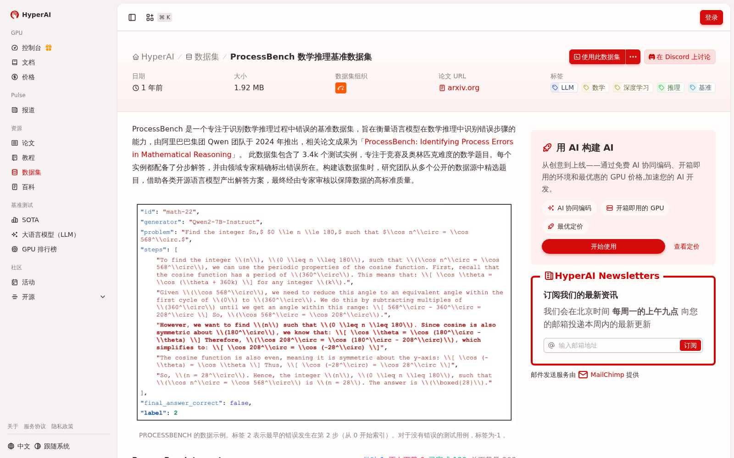Click the rocket icon beside 用 AI 构建 AI
734x458 pixels.
point(547,147)
